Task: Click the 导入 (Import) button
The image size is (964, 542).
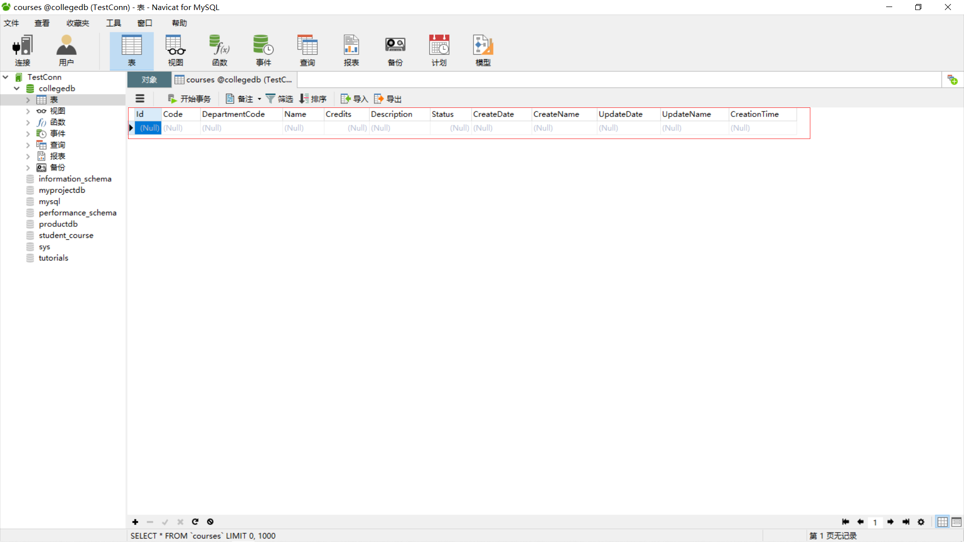Action: point(354,99)
